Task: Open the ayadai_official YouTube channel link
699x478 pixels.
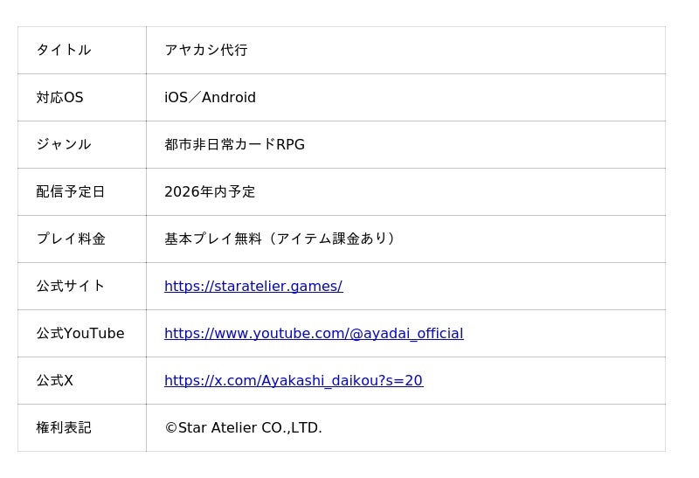Action: pos(314,334)
